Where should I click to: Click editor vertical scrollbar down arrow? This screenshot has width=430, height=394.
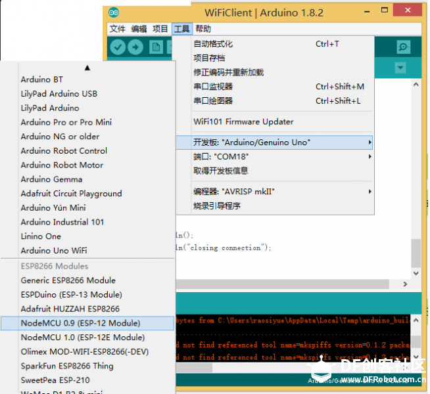point(416,273)
